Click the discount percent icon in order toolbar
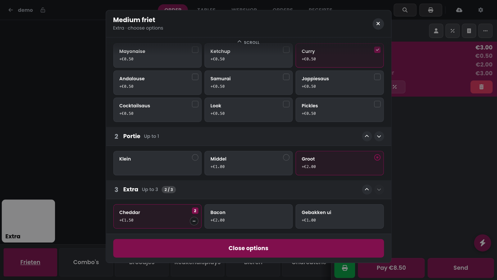This screenshot has width=497, height=280. 453,31
